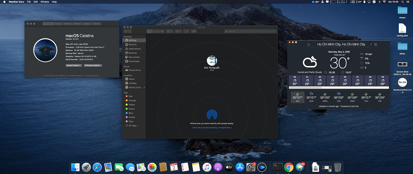Open Music from the Dock
This screenshot has width=413, height=174.
(206, 167)
